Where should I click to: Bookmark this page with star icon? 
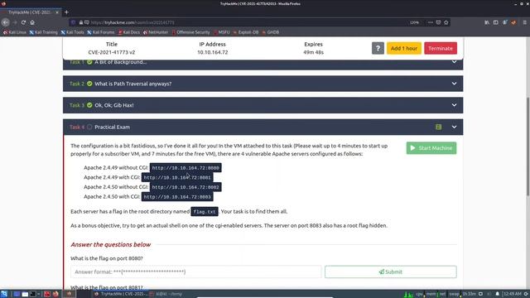coord(446,22)
